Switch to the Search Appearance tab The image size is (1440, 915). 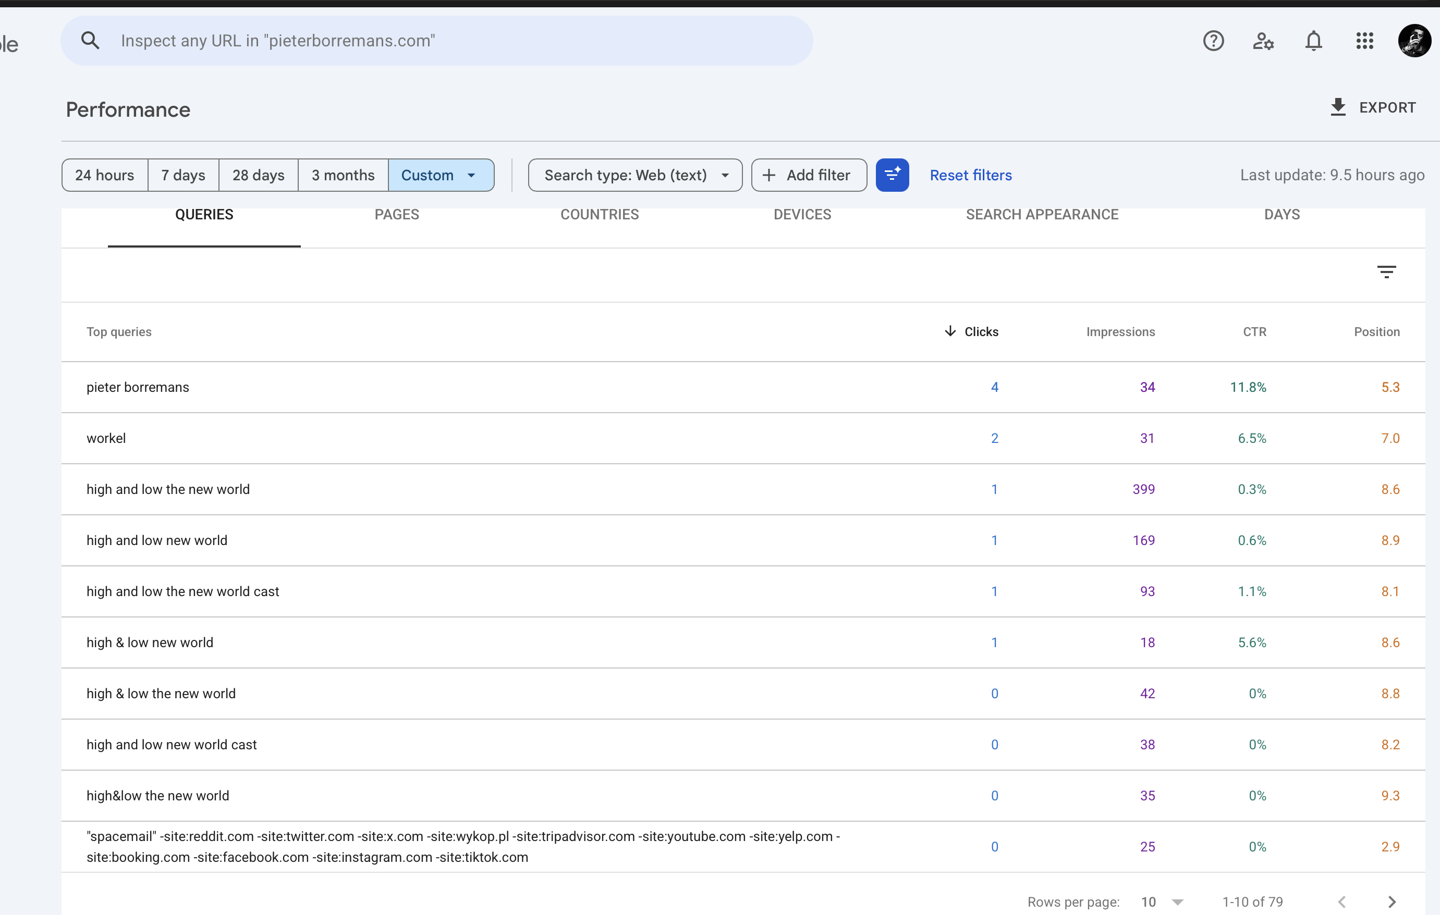coord(1042,215)
